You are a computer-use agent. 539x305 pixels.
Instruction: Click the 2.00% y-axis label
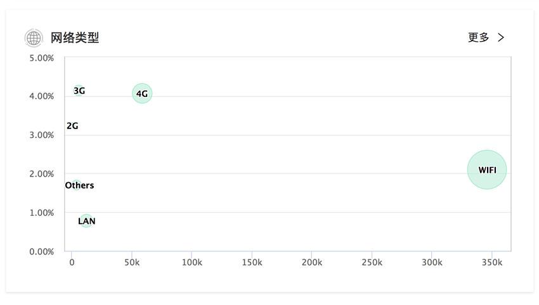click(42, 174)
